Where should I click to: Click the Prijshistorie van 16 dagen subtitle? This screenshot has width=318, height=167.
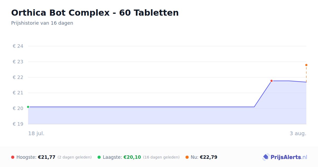click(x=42, y=23)
